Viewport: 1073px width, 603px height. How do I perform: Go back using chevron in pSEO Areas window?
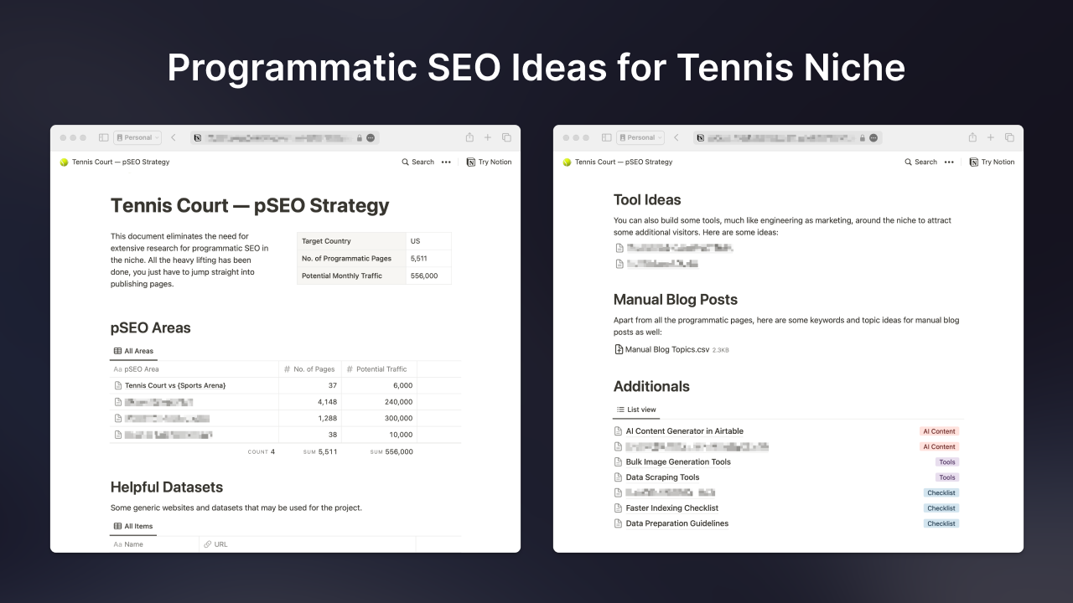coord(174,137)
